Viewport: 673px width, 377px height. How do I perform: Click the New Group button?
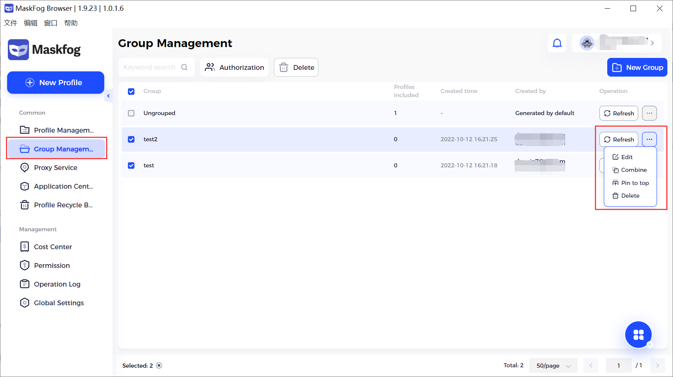click(637, 67)
